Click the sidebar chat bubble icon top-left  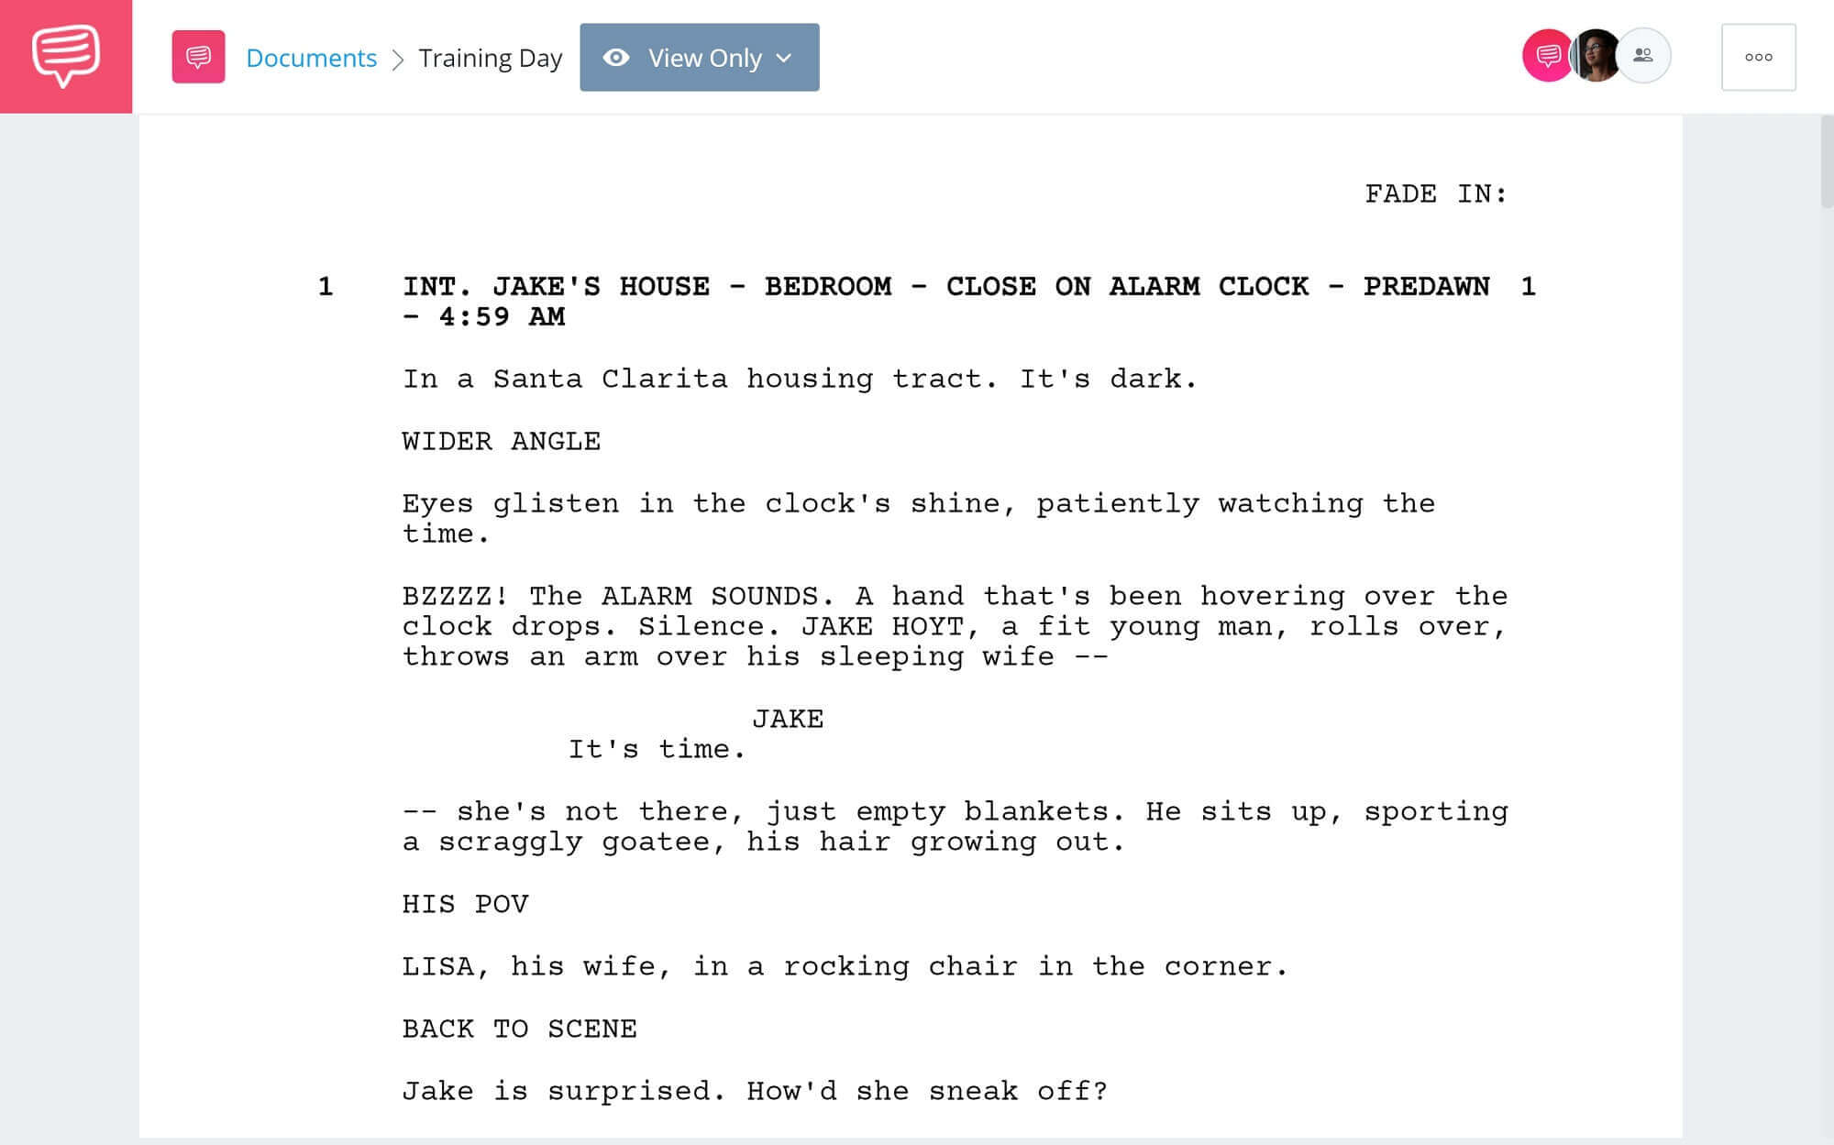click(66, 57)
